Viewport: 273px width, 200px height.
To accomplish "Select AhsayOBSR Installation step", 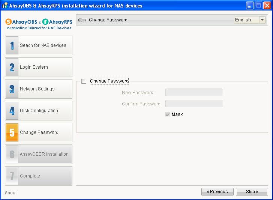I will (39, 154).
